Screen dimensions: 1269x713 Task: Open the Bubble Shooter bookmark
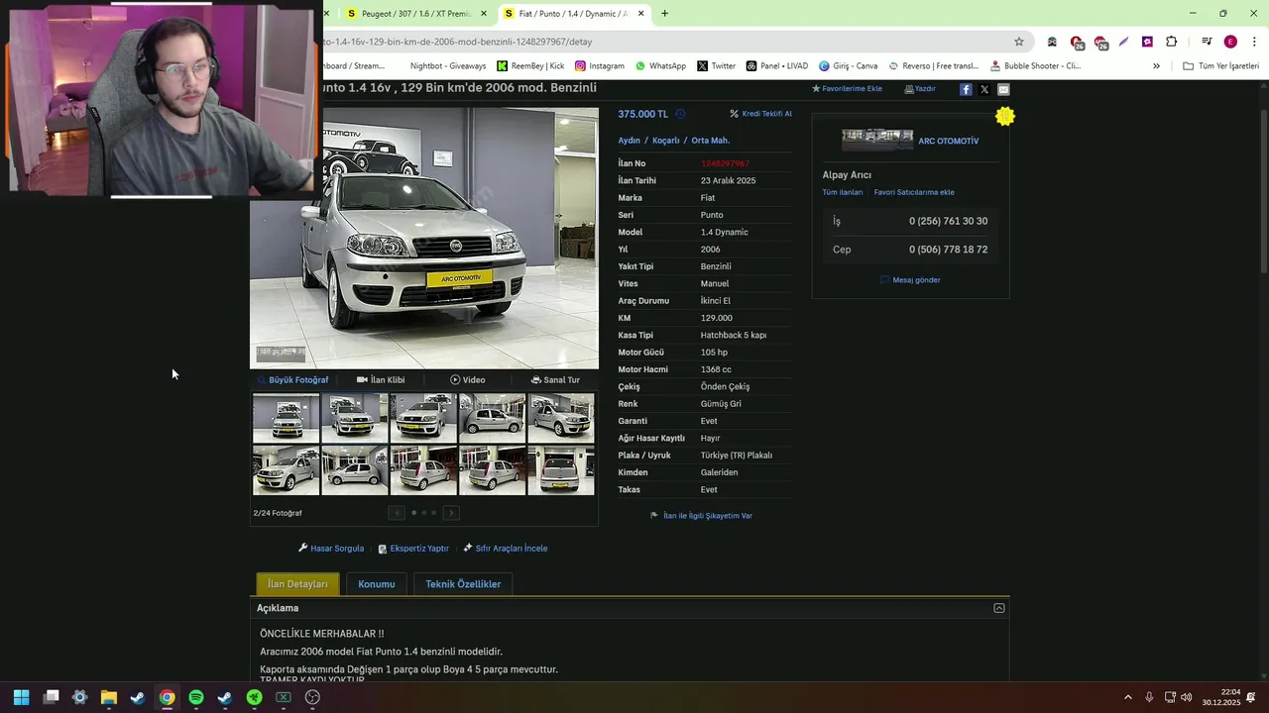pos(1035,65)
